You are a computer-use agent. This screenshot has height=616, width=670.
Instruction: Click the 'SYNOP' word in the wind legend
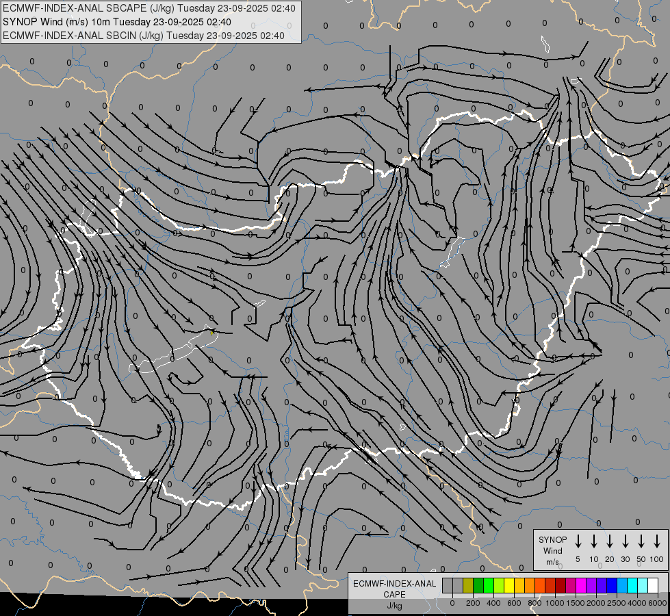(552, 539)
